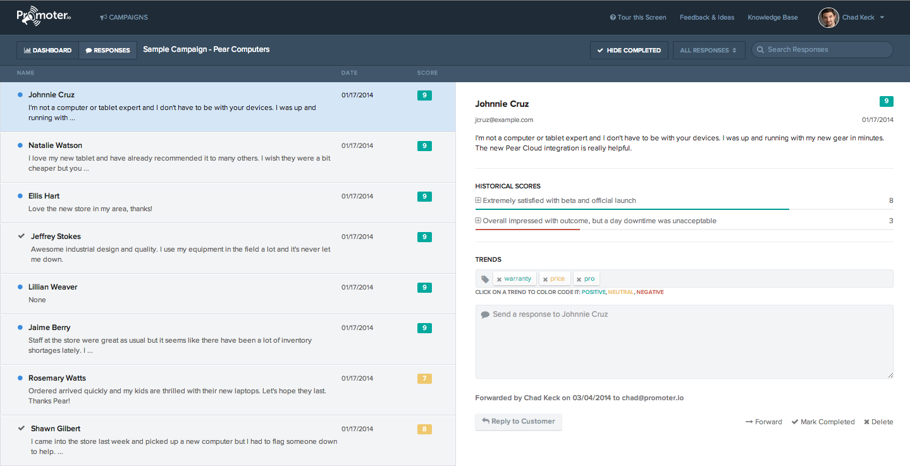The image size is (910, 466).
Task: Remove the warranty trend tag
Action: point(499,279)
